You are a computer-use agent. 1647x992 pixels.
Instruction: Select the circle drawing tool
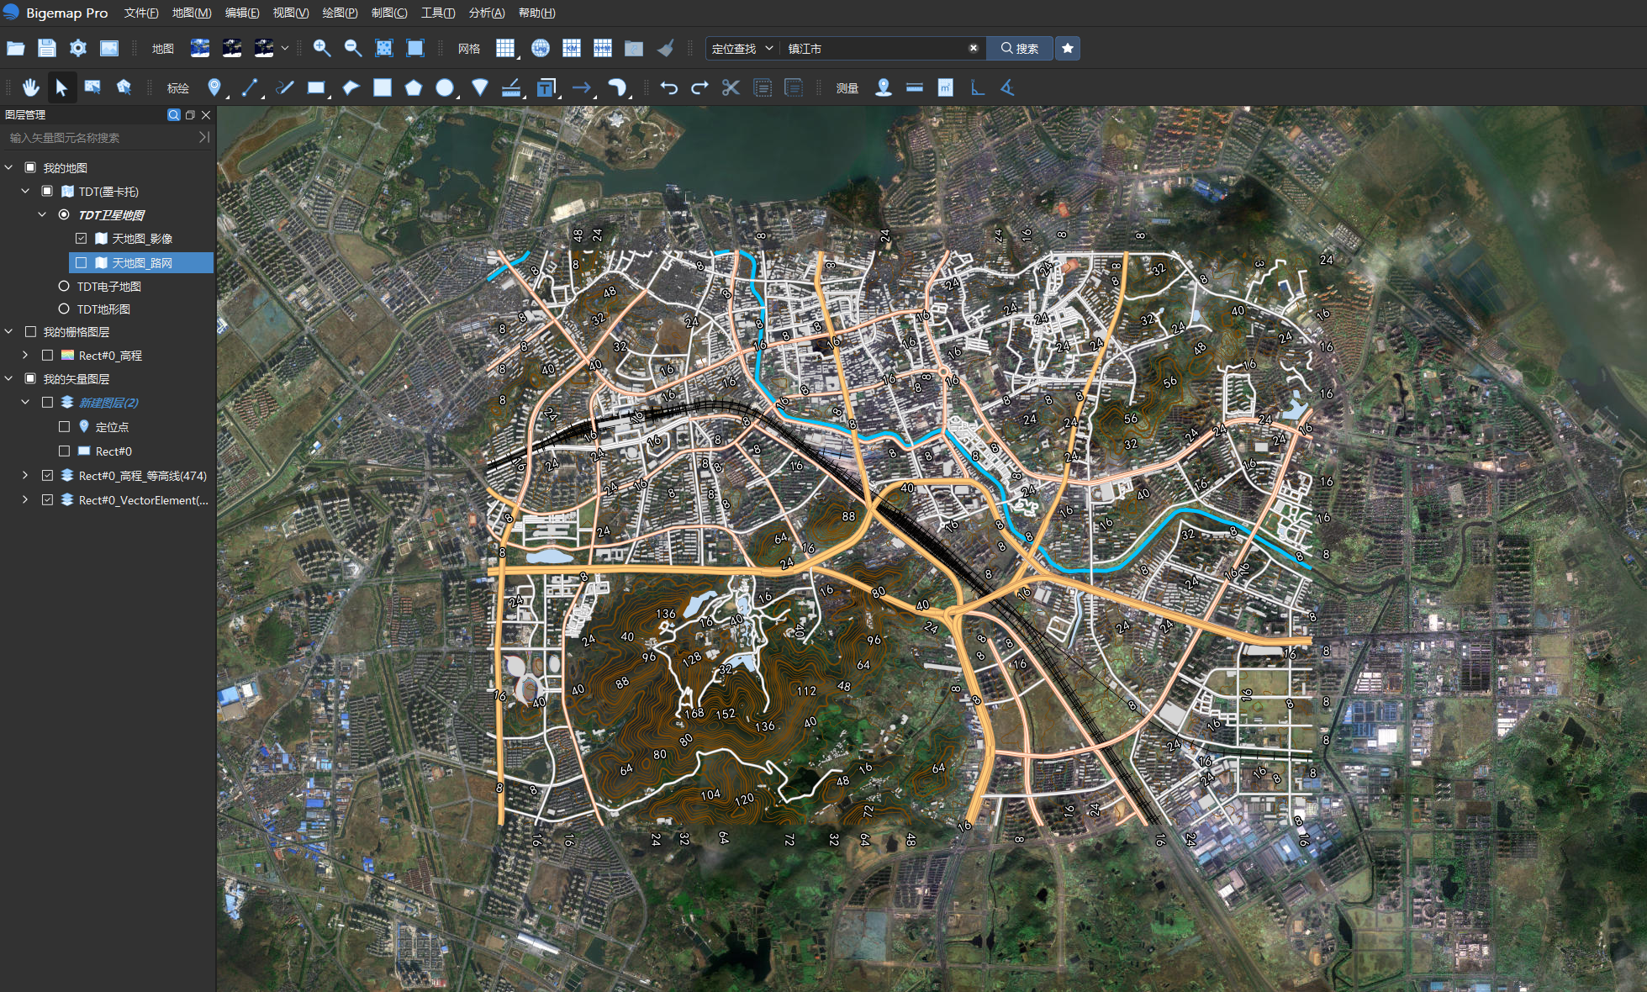point(444,87)
